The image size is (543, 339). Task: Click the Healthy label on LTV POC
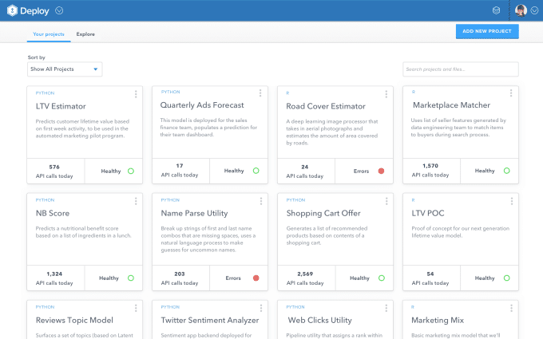coord(485,278)
